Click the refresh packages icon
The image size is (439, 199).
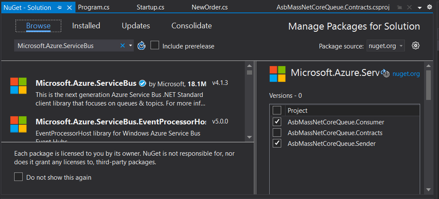[x=141, y=45]
